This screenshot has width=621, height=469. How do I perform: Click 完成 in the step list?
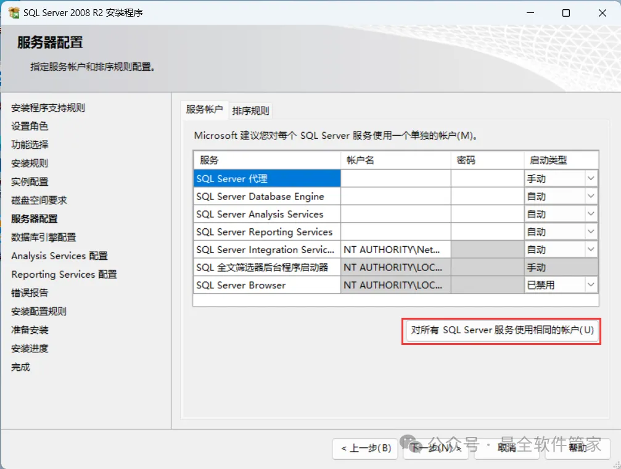20,367
